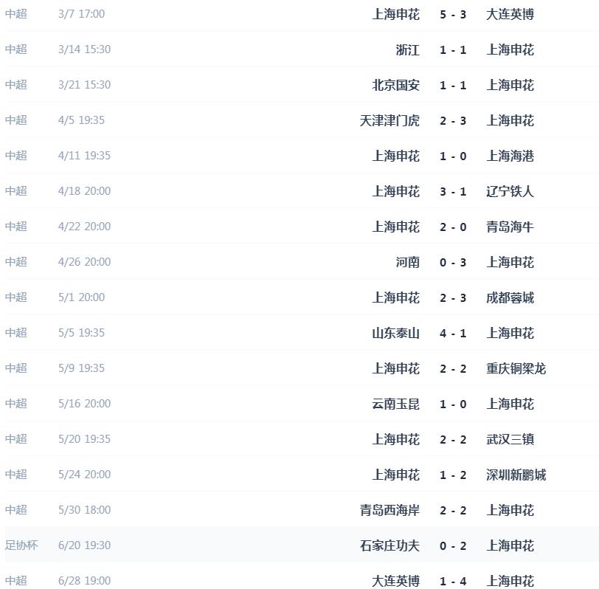This screenshot has width=599, height=589.
Task: Click score 2 - 2 in 青岛西海岸 match
Action: point(453,511)
